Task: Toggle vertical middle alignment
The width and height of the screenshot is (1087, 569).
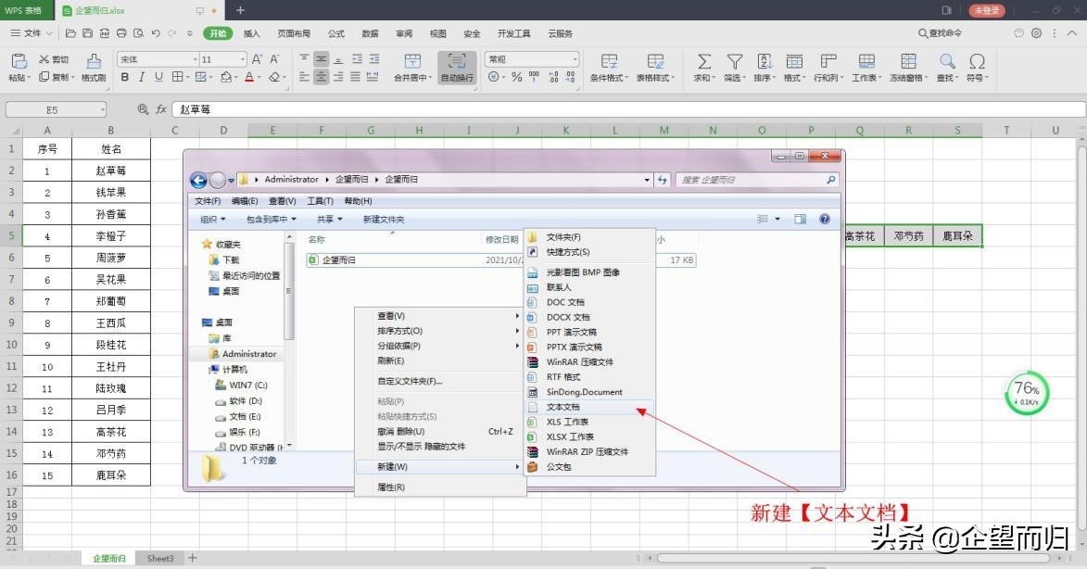Action: [321, 59]
